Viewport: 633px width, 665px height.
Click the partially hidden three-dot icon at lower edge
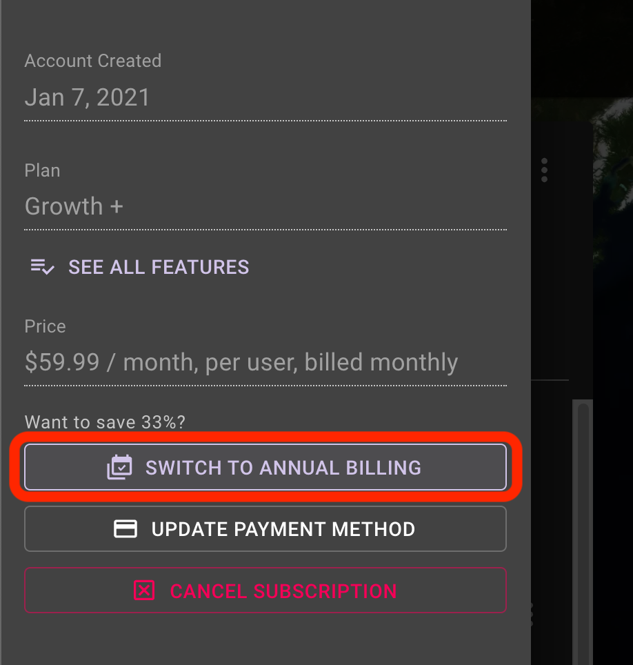532,615
